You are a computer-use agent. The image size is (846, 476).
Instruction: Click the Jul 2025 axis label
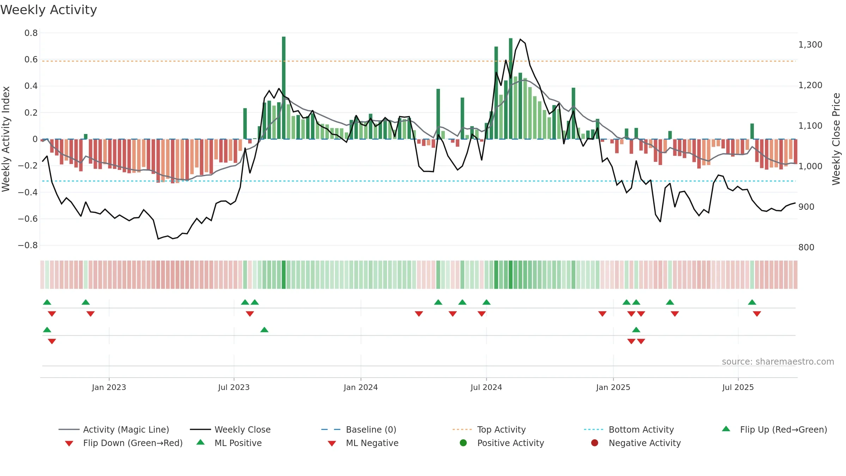[x=738, y=387]
